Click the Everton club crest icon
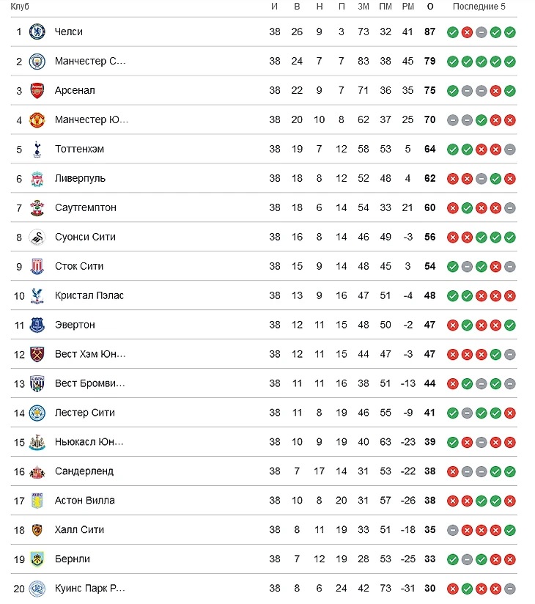535x604 pixels. pyautogui.click(x=37, y=325)
